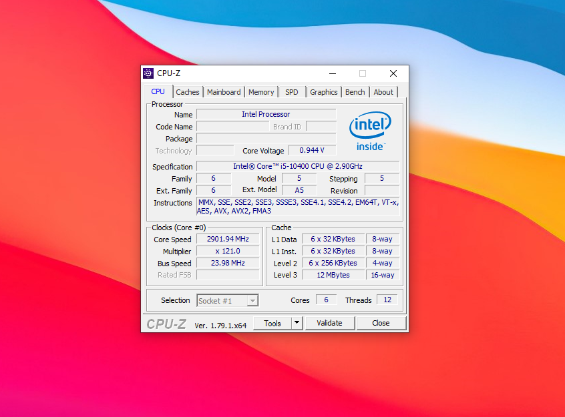Viewport: 565px width, 417px height.
Task: Click the Cores value 6
Action: 326,300
